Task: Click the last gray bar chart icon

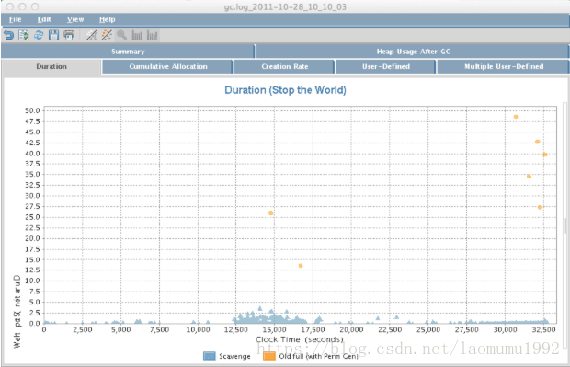Action: tap(153, 35)
